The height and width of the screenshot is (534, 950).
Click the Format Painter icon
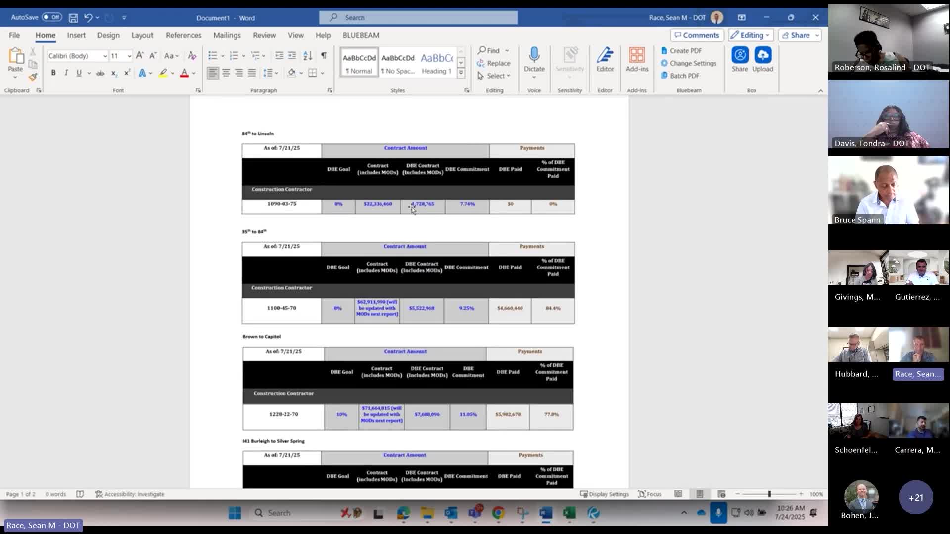click(x=33, y=77)
